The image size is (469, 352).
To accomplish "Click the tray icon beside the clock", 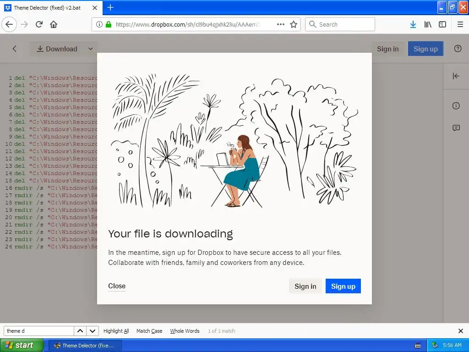I will point(435,346).
